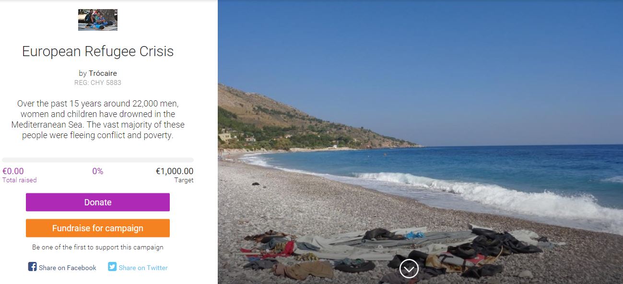Click the orange Fundraise for campaign button
This screenshot has height=284, width=623.
(x=98, y=228)
